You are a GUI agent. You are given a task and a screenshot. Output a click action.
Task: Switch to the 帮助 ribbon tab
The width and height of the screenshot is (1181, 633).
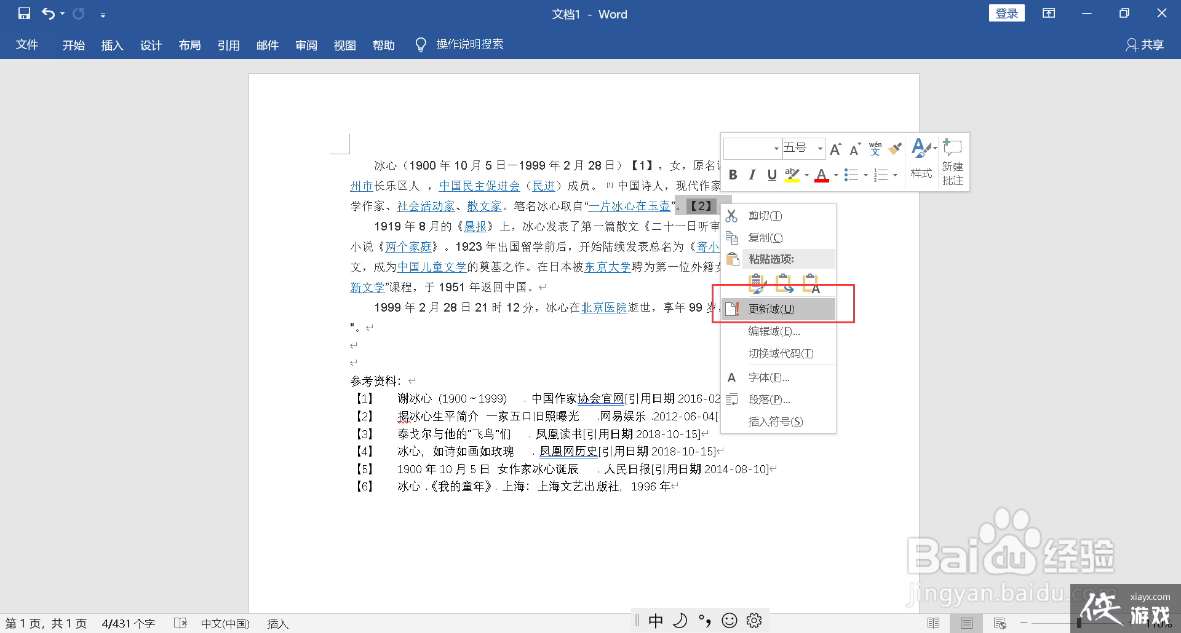pyautogui.click(x=383, y=45)
